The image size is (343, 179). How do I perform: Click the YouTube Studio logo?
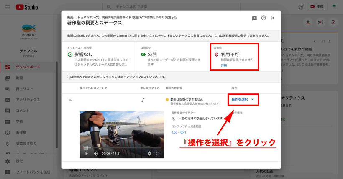click(27, 7)
